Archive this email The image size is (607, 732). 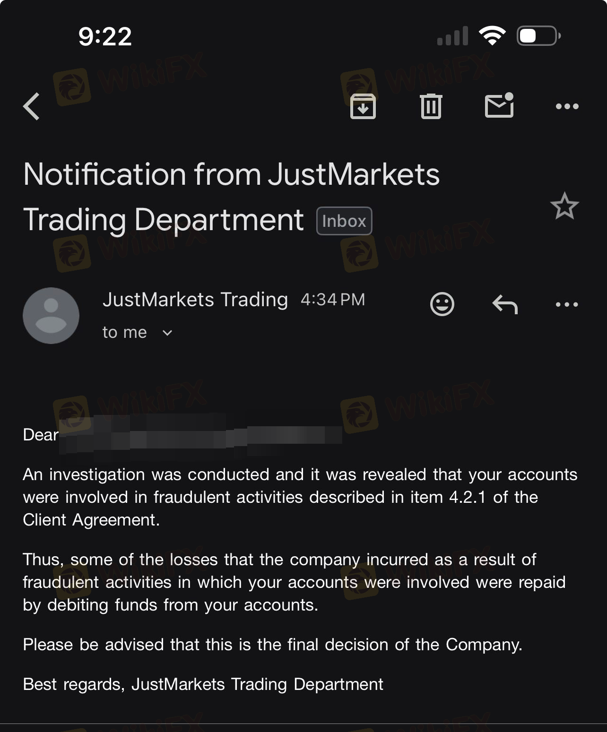pos(363,106)
